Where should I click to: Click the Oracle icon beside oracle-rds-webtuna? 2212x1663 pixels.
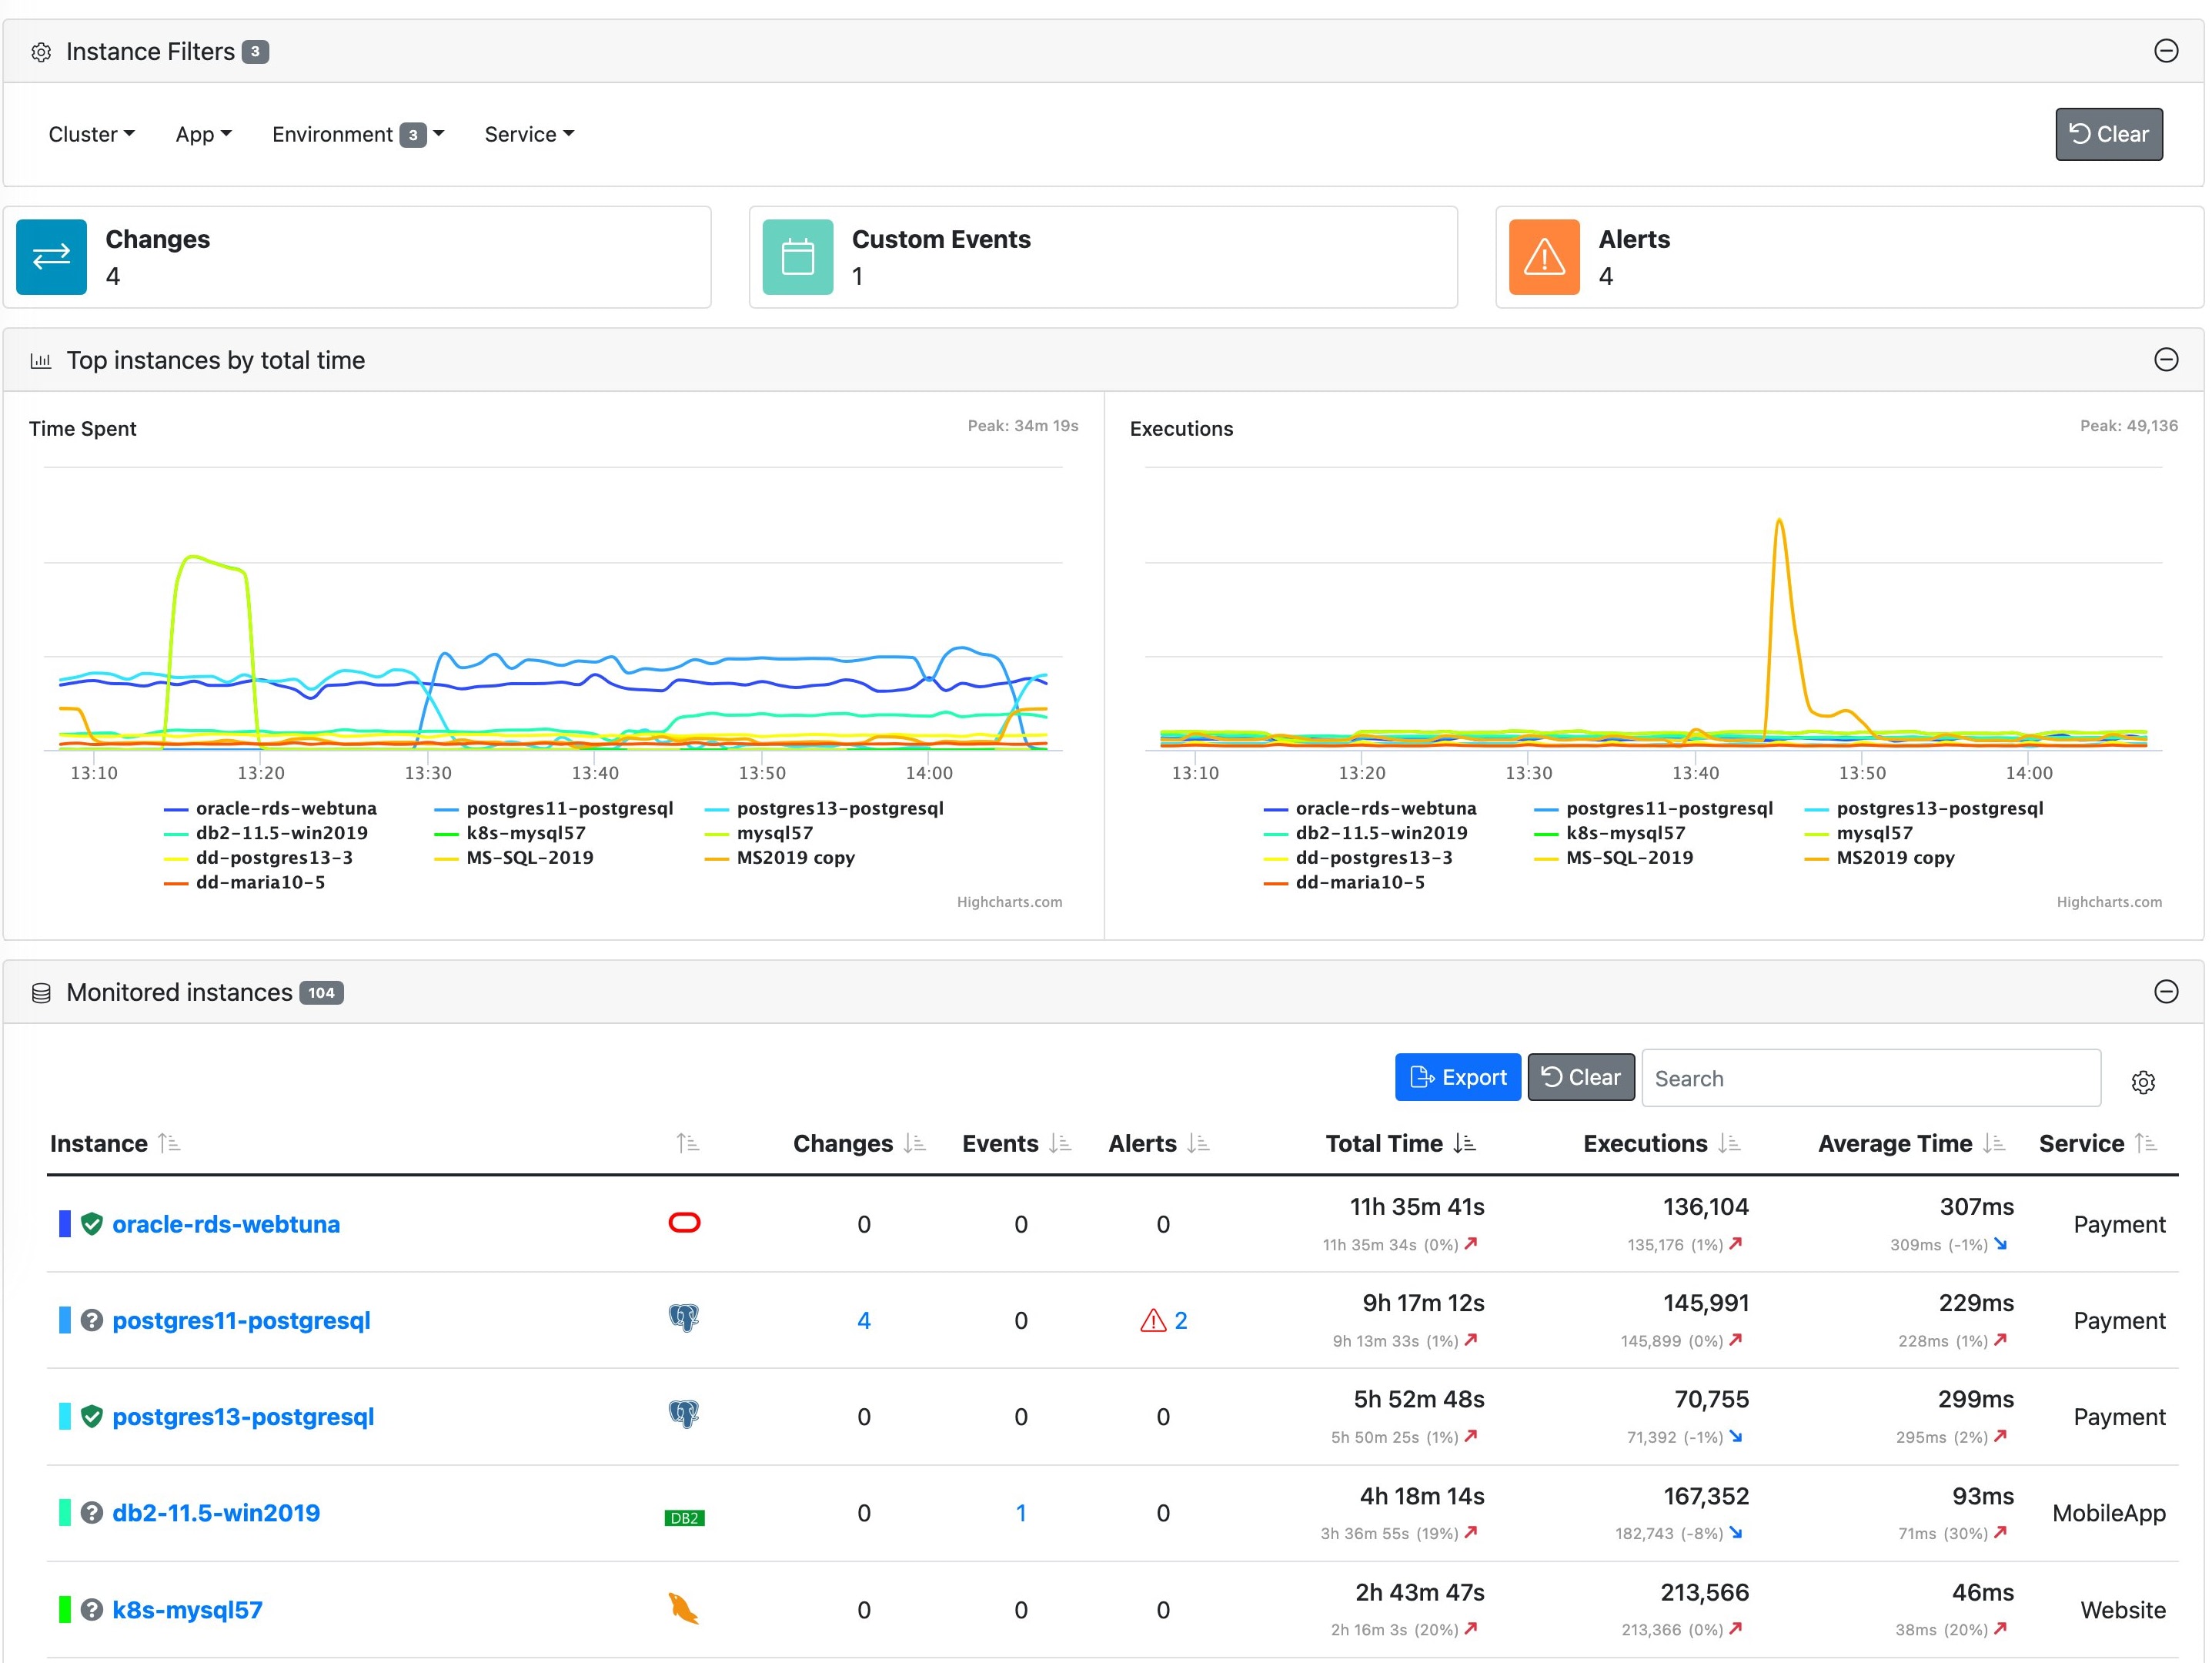pyautogui.click(x=685, y=1223)
